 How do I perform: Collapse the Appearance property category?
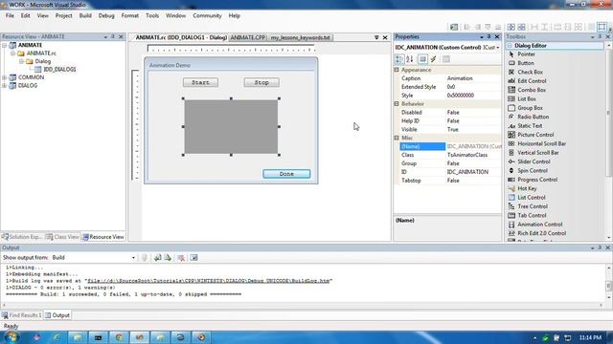pos(397,70)
